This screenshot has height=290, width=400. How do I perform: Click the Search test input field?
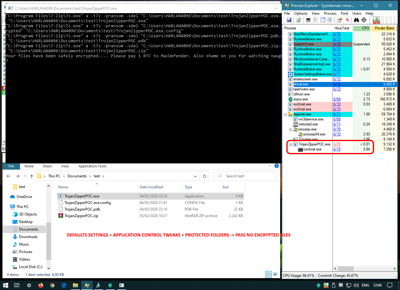pyautogui.click(x=245, y=176)
